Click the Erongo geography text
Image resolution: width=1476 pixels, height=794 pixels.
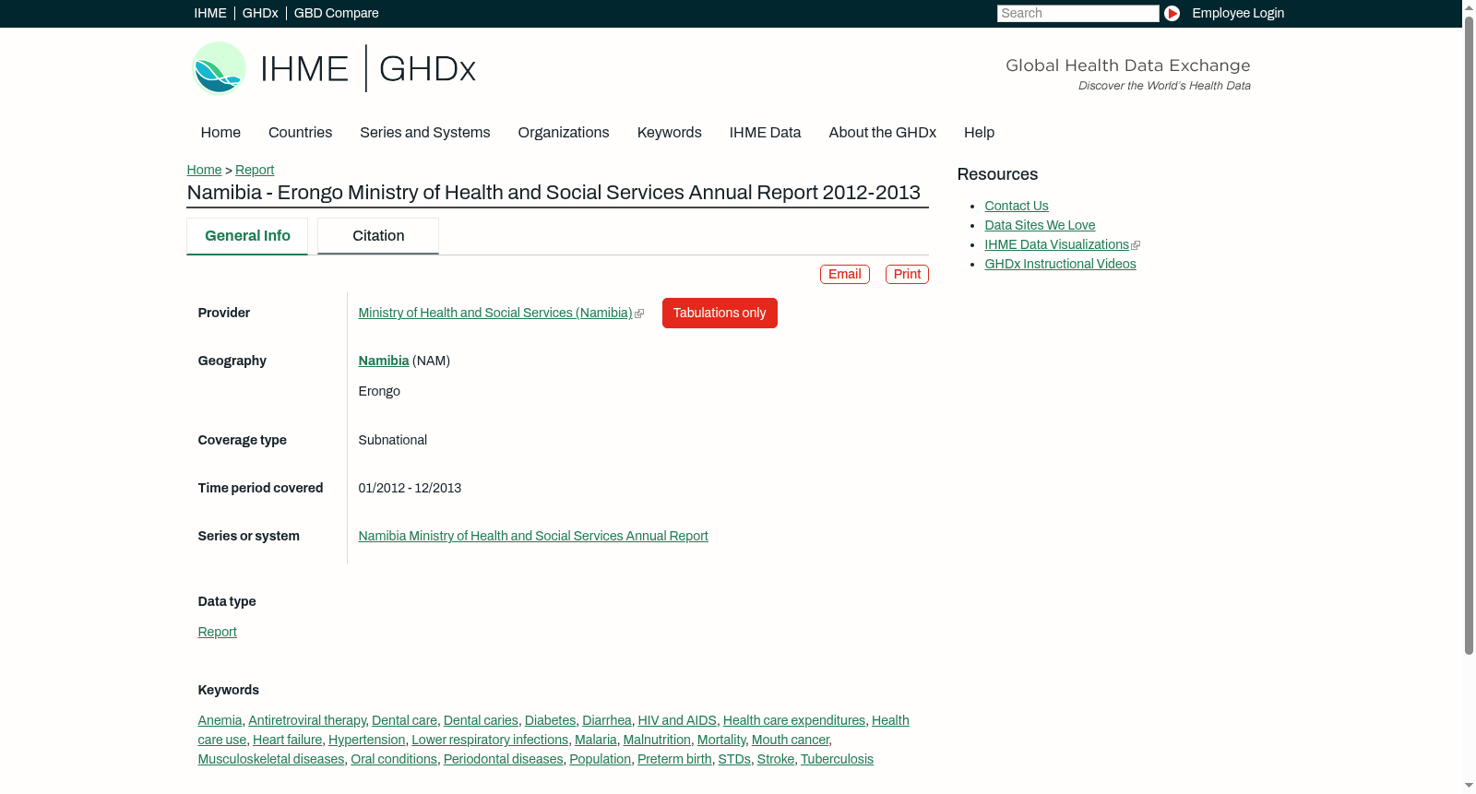379,392
